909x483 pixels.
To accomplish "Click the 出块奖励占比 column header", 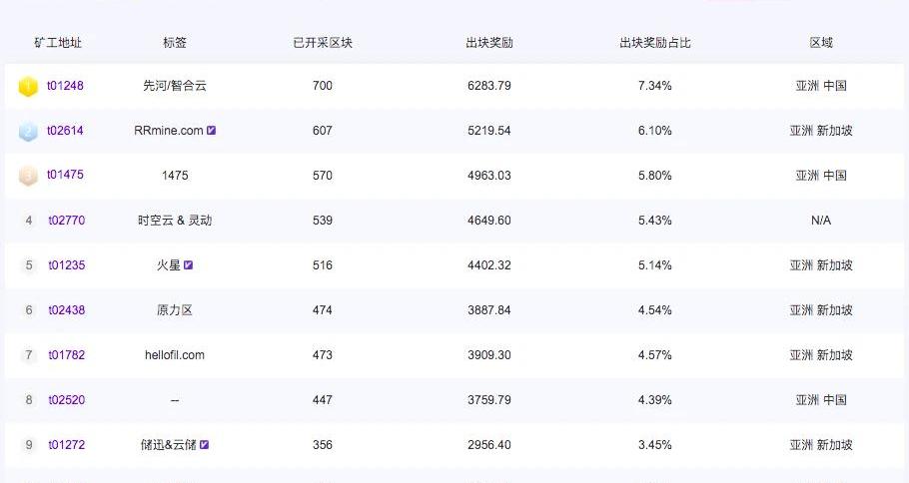I will tap(655, 43).
